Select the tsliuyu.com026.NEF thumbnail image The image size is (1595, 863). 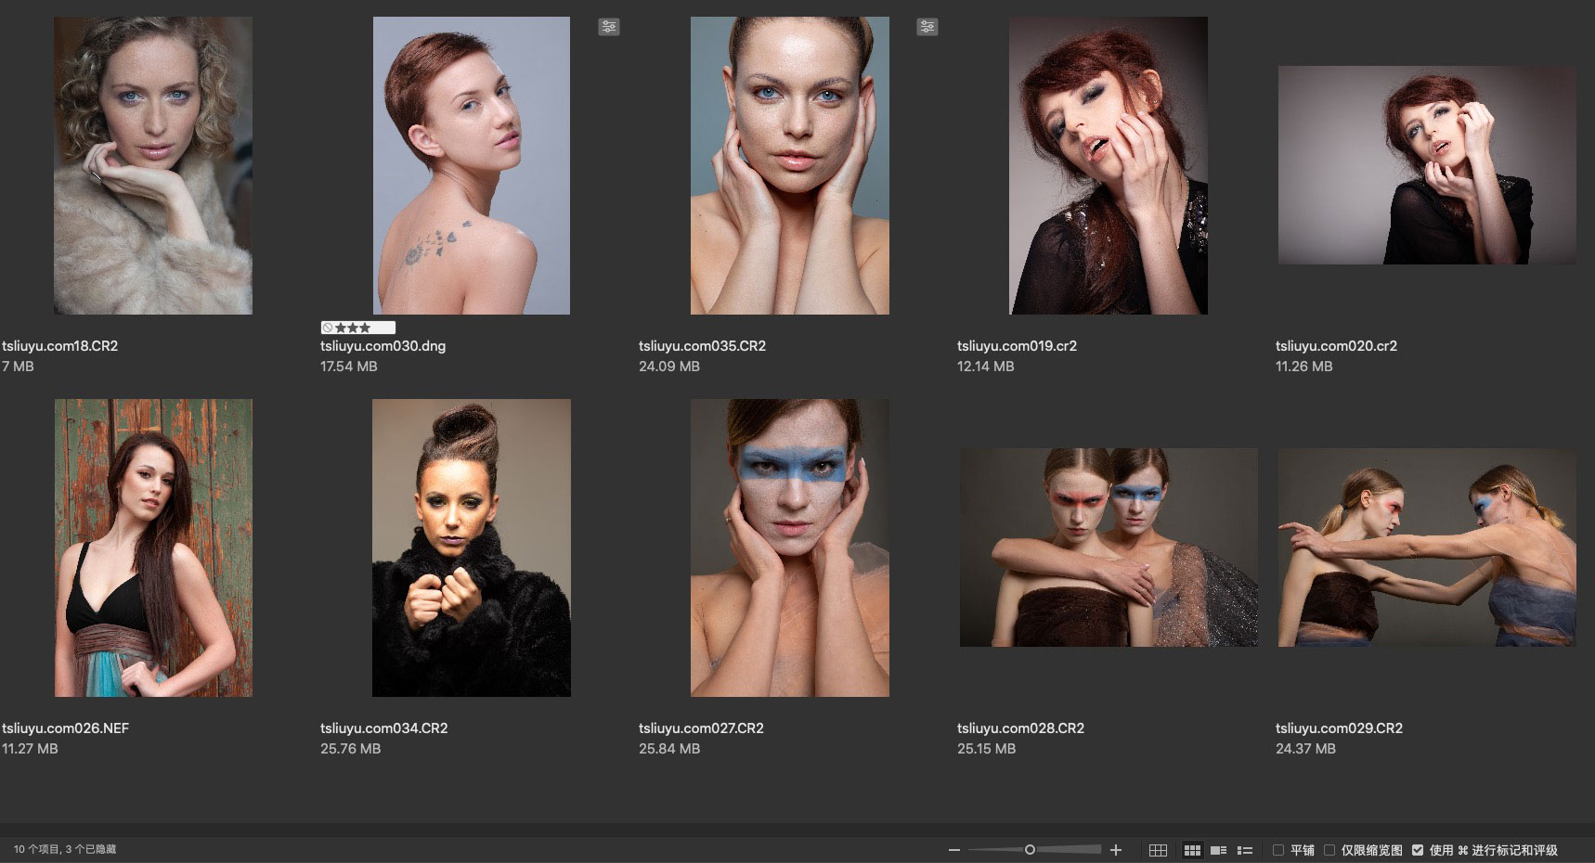coord(153,547)
